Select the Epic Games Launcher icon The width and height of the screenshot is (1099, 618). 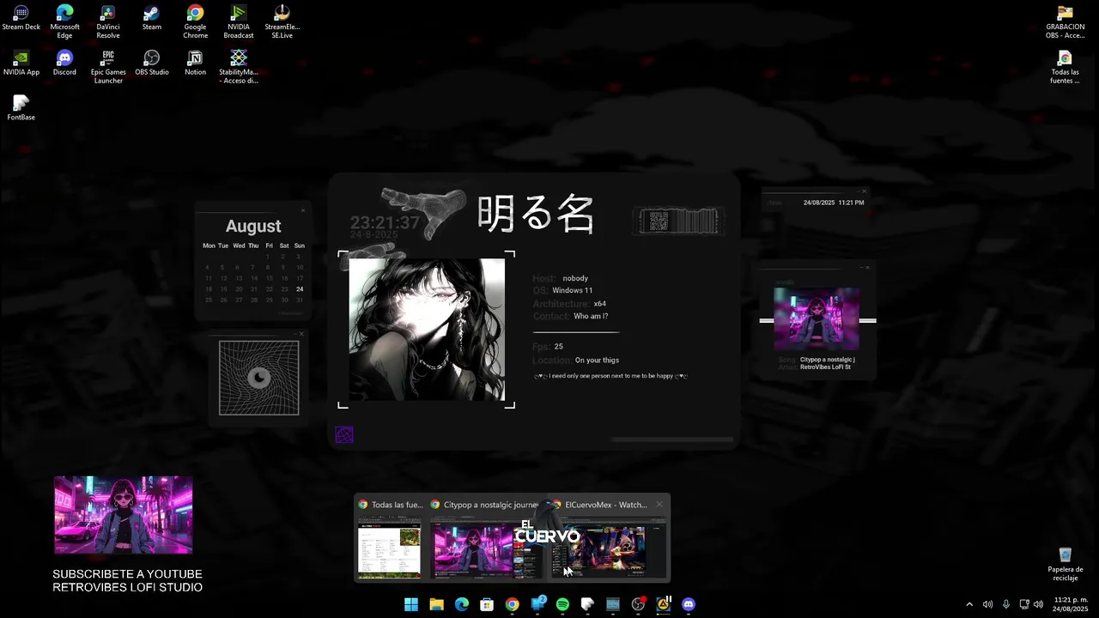(108, 67)
